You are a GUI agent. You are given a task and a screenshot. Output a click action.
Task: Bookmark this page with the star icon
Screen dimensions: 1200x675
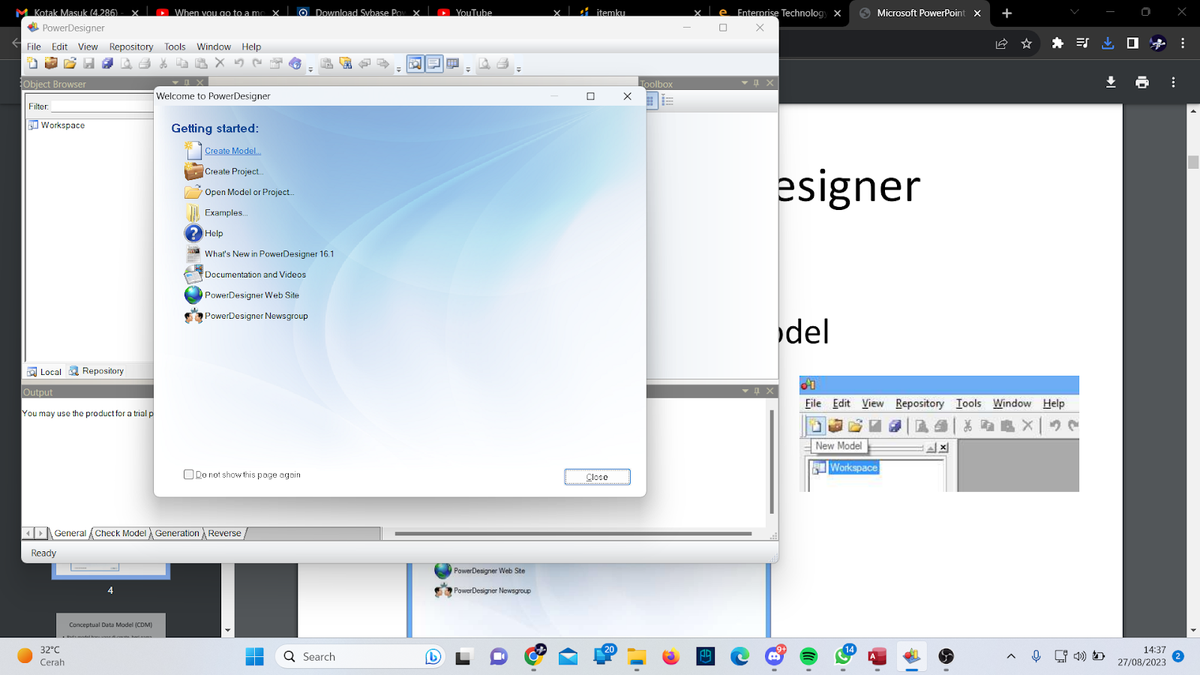coord(1027,43)
